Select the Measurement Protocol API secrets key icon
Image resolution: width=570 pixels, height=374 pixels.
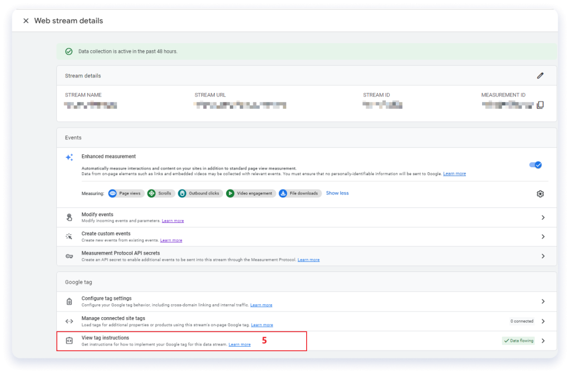70,256
